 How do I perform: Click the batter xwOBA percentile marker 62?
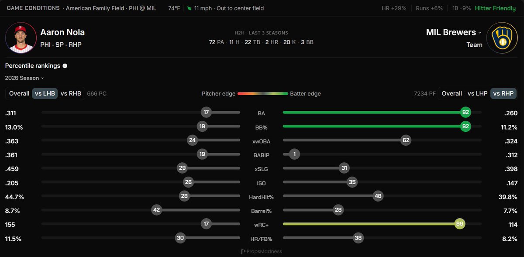406,140
